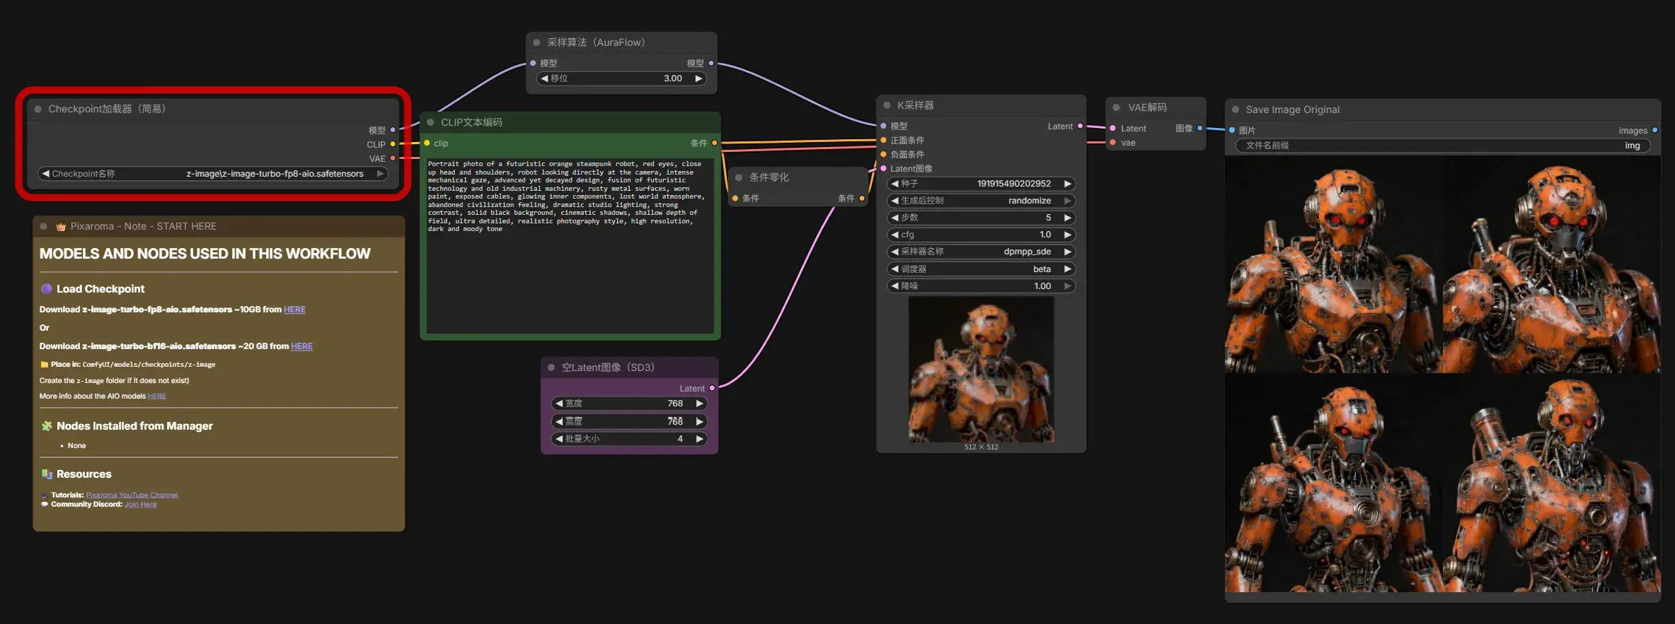Image resolution: width=1675 pixels, height=624 pixels.
Task: Click the K采样器 512 × 512 preview image
Action: [x=982, y=369]
